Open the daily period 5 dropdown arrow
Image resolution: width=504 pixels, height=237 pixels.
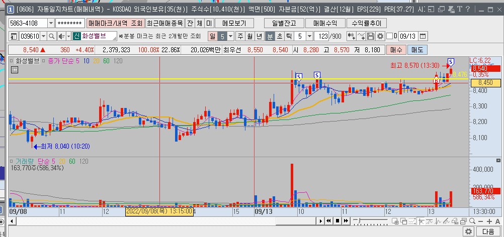230,36
